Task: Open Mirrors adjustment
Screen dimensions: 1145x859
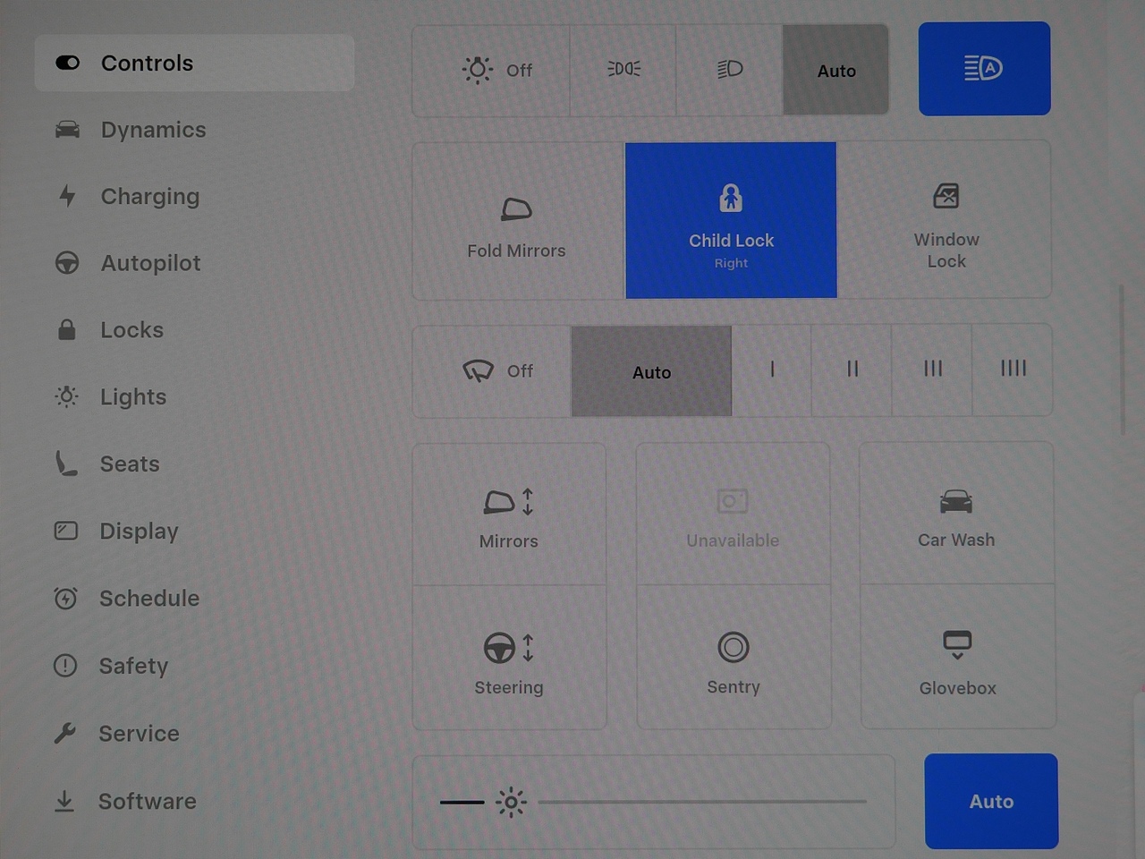Action: point(509,515)
